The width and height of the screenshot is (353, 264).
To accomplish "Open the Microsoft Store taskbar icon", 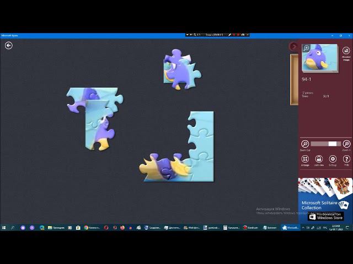I will pyautogui.click(x=78, y=228).
